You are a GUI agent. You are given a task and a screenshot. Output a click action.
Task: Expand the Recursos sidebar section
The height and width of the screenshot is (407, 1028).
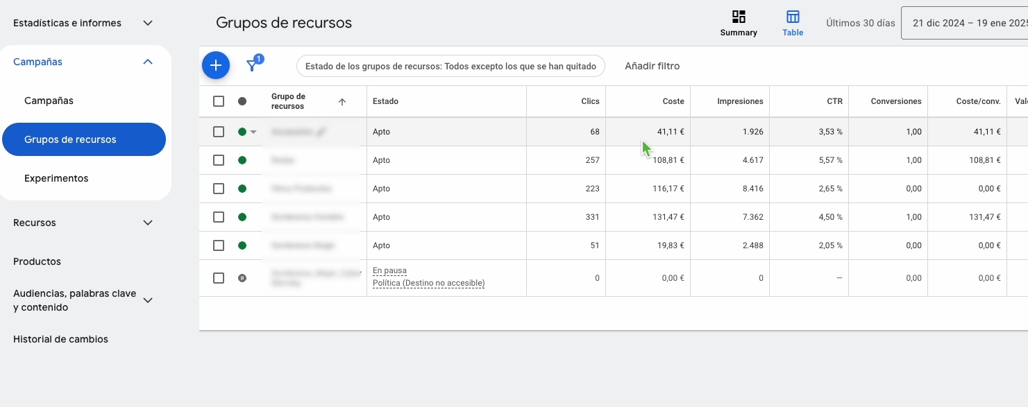tap(147, 223)
